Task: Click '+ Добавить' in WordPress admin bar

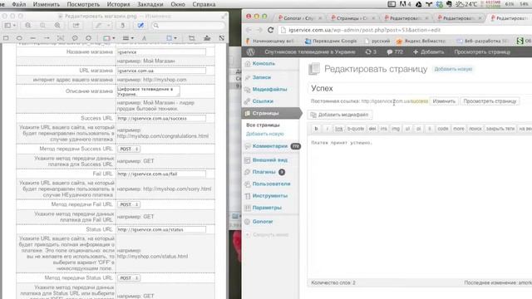Action: [x=429, y=51]
